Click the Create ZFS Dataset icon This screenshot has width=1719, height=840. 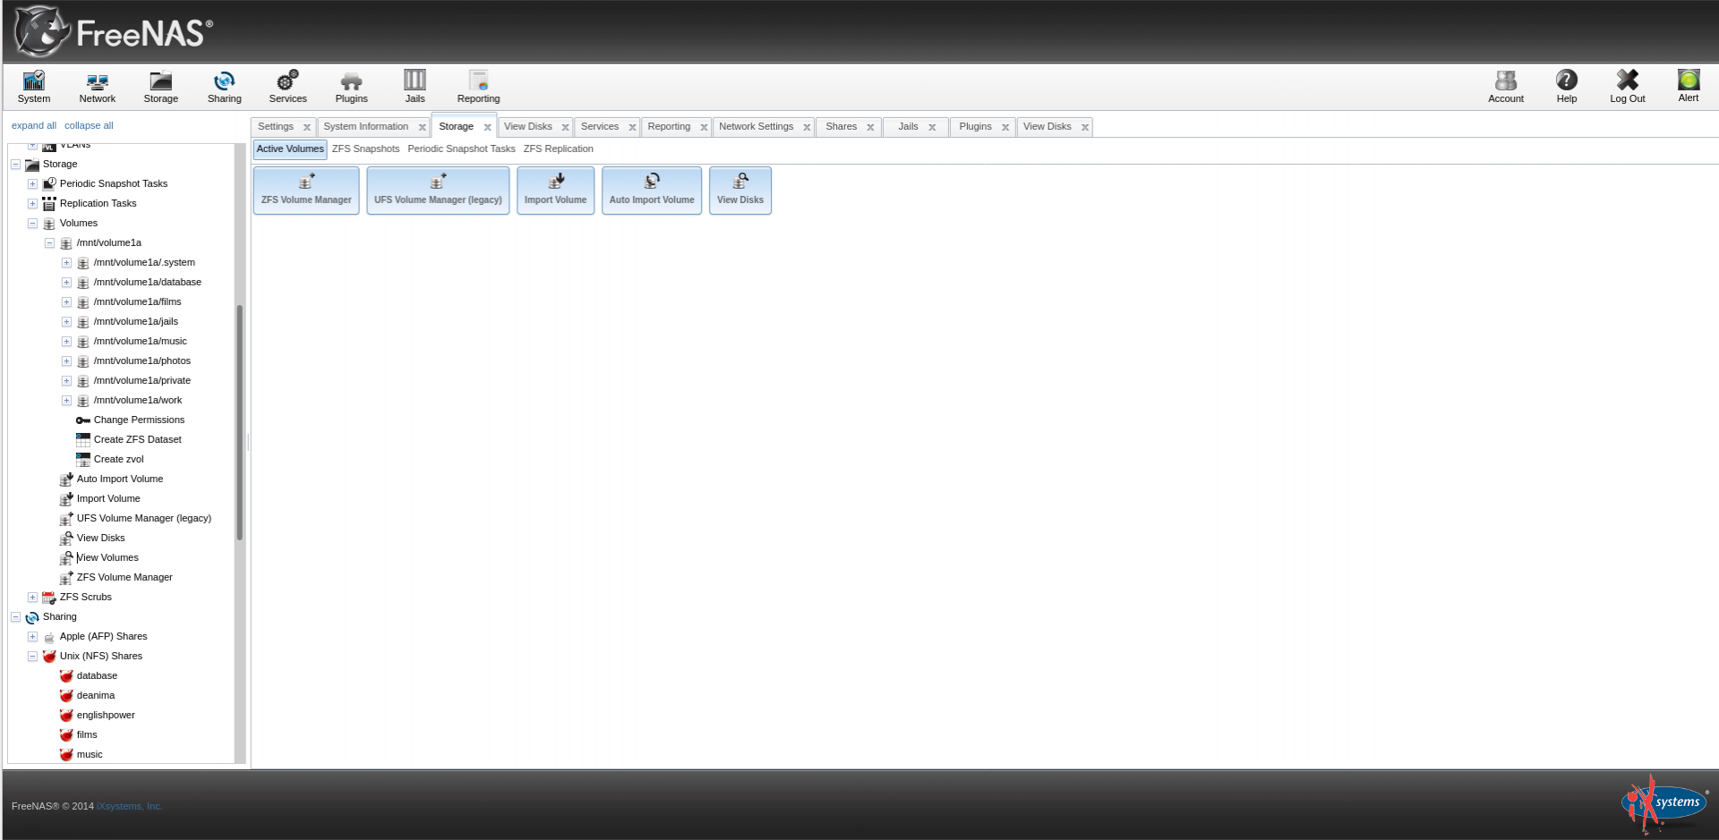pos(83,440)
